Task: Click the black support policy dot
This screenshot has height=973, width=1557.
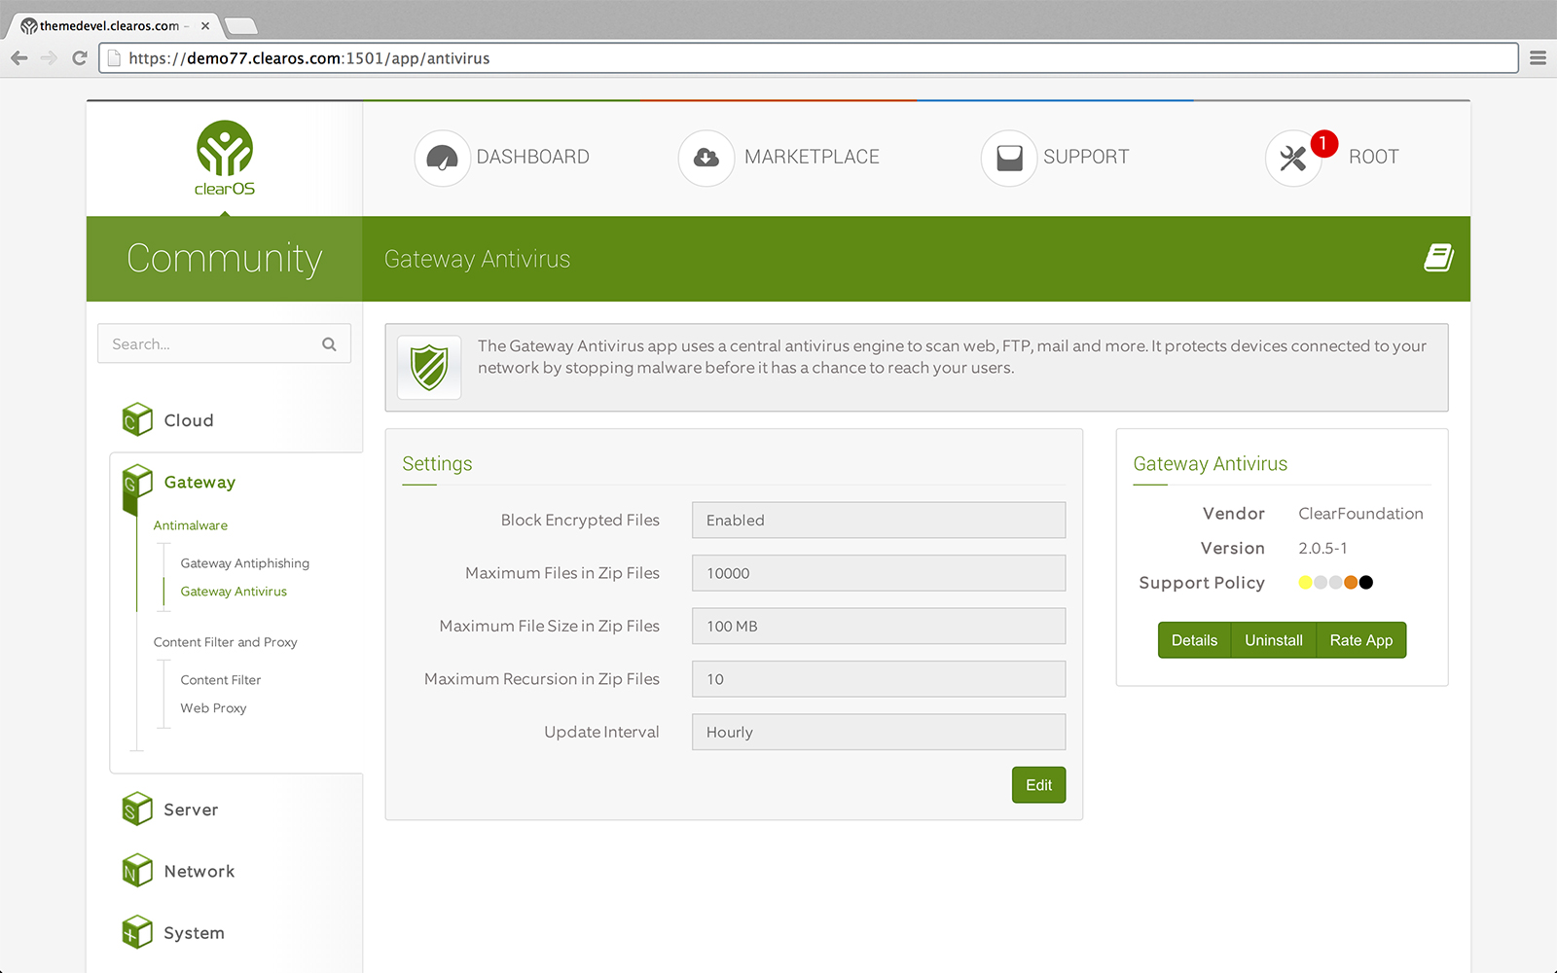Action: point(1366,583)
